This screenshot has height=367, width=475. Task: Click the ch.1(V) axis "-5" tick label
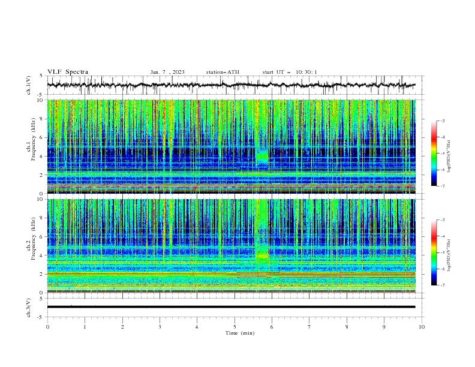click(x=41, y=95)
